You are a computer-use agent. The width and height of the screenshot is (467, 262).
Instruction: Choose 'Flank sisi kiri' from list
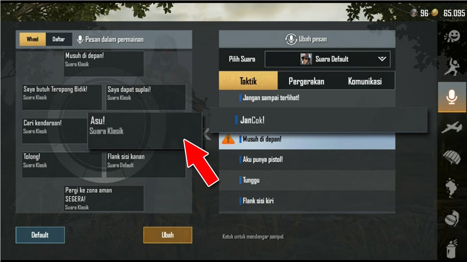pyautogui.click(x=307, y=201)
